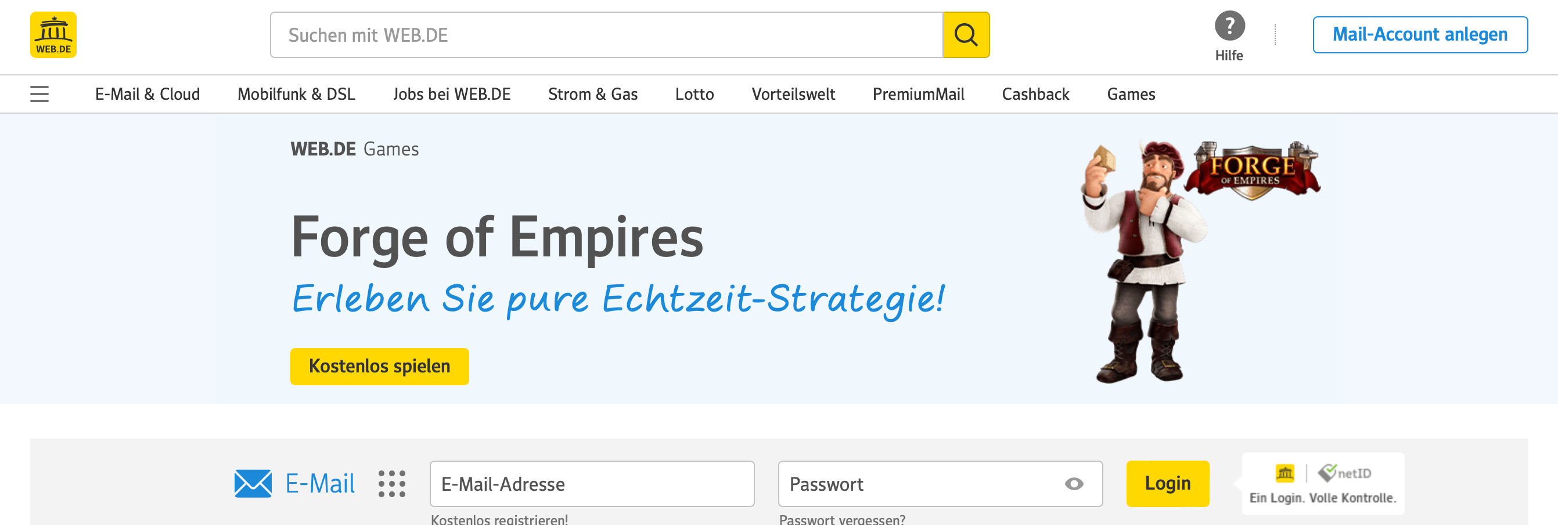Viewport: 1558px width, 525px height.
Task: Toggle password visibility eye icon
Action: [x=1074, y=484]
